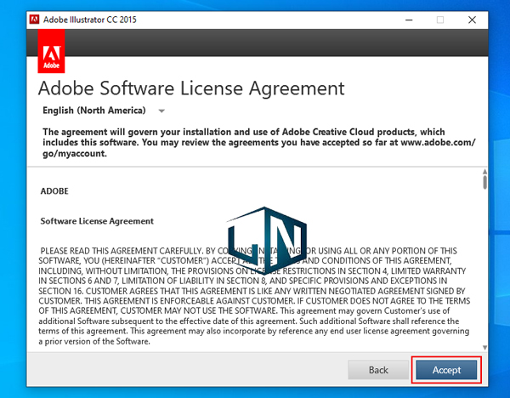The width and height of the screenshot is (510, 398).
Task: Close the Adobe Illustrator CC 2015 window
Action: point(472,20)
